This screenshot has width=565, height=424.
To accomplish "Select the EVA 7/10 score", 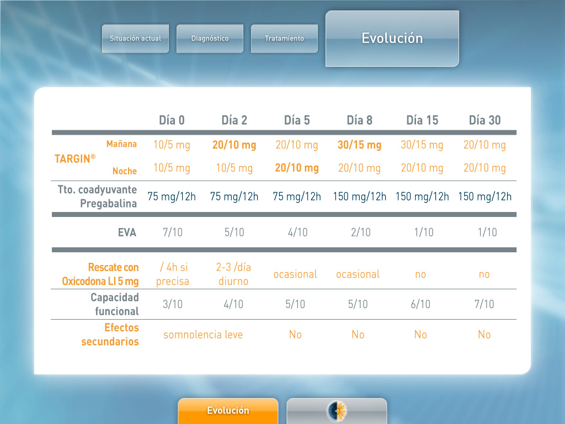I will tap(172, 232).
